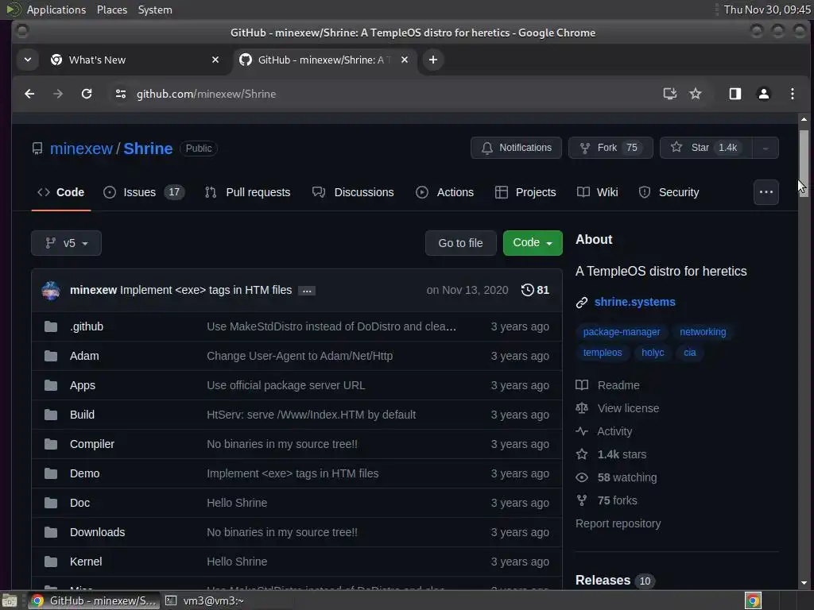View site information icon in address bar

click(x=121, y=94)
